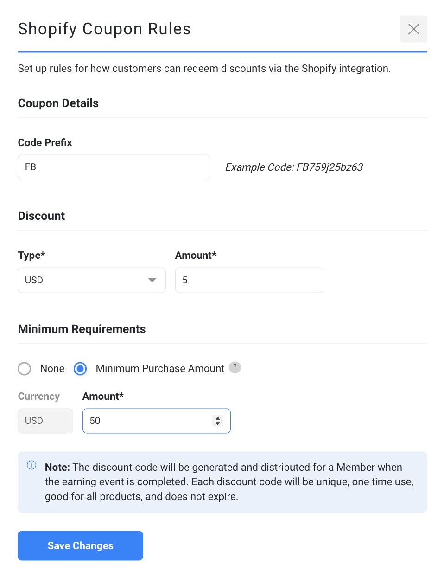Screen dimensions: 444x577
Task: Click the Minimum Requirements section heading
Action: (82, 329)
